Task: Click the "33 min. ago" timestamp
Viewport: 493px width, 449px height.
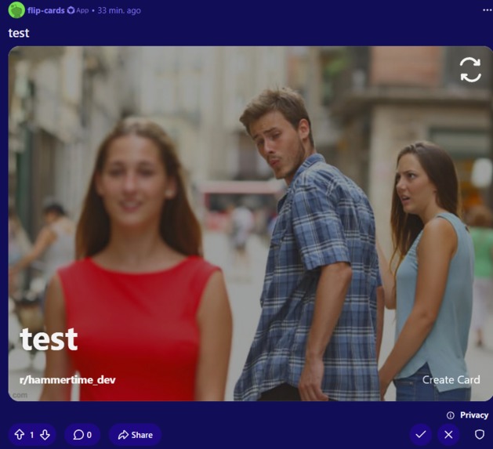Action: [x=119, y=10]
